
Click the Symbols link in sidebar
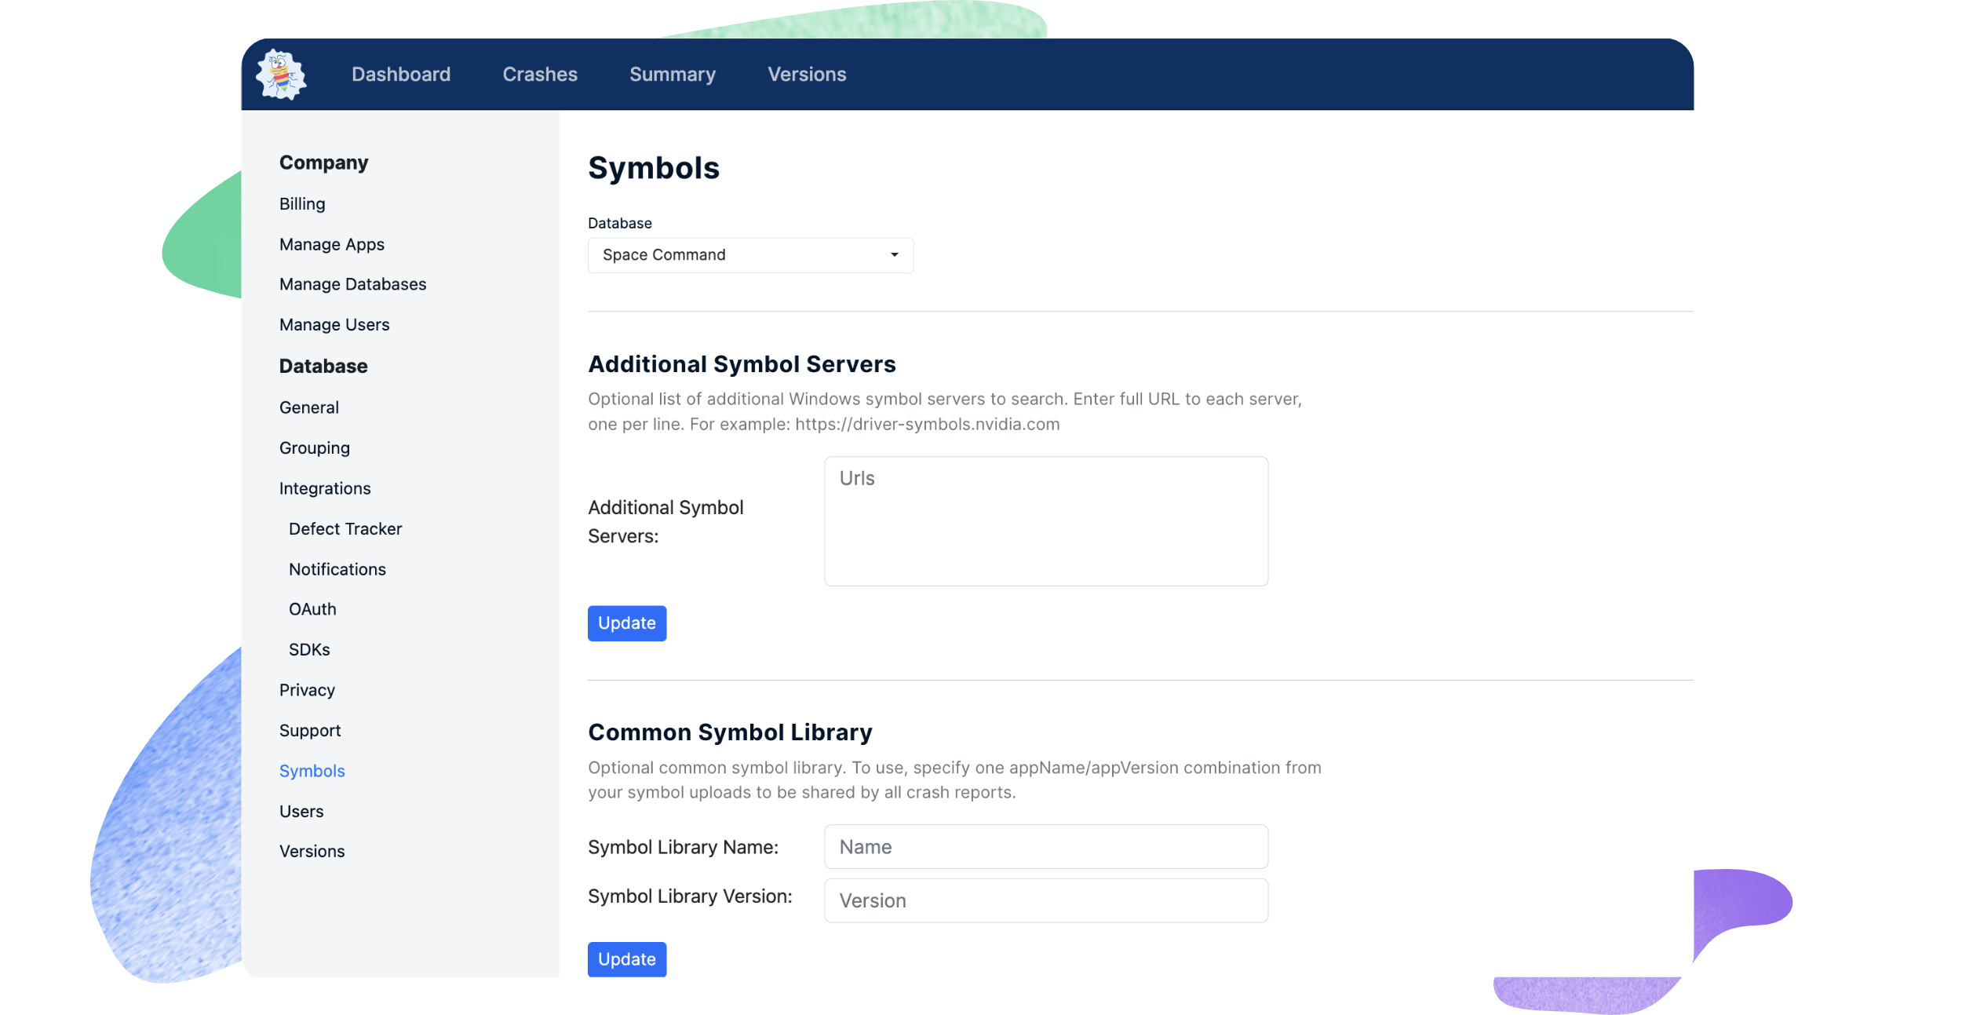[x=312, y=770]
